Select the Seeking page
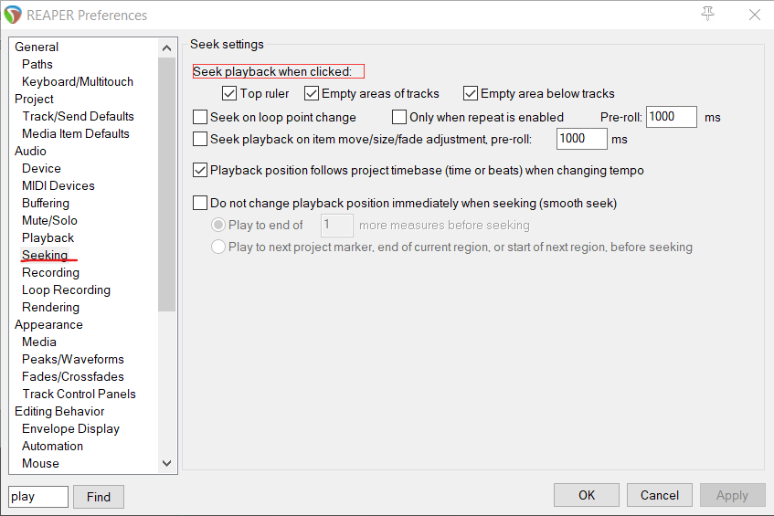The width and height of the screenshot is (774, 516). (x=45, y=255)
